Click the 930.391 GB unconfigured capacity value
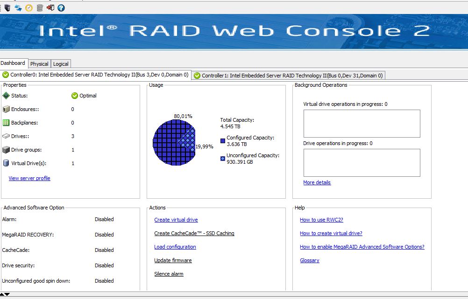 (x=240, y=162)
